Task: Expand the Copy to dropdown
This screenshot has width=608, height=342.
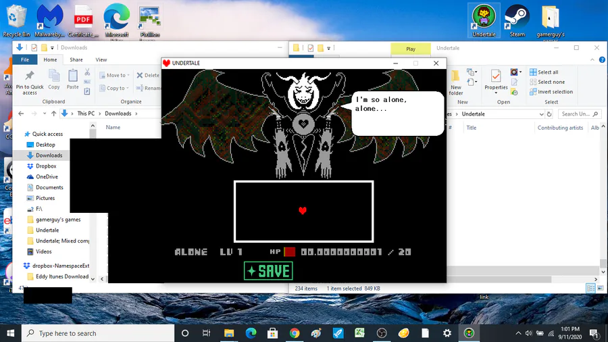Action: 114,88
